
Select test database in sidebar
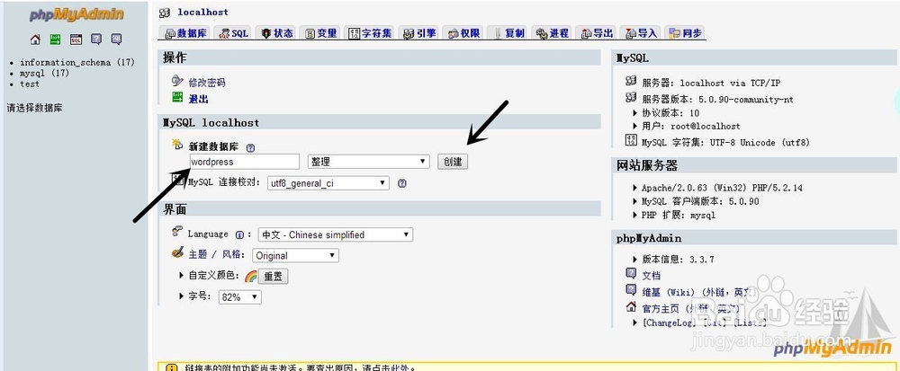coord(30,84)
